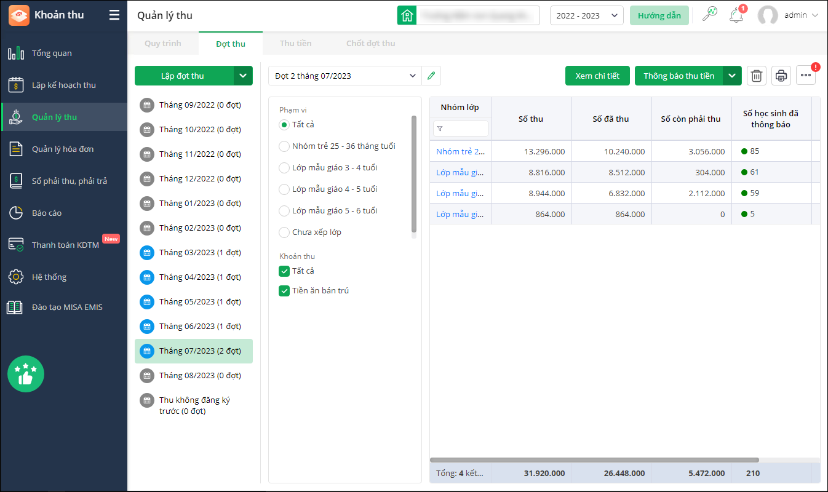The width and height of the screenshot is (828, 492).
Task: Click the green home icon in header
Action: tap(407, 15)
